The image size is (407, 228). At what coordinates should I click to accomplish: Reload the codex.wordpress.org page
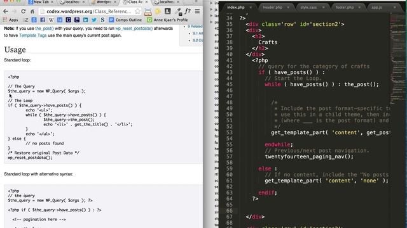(23, 11)
